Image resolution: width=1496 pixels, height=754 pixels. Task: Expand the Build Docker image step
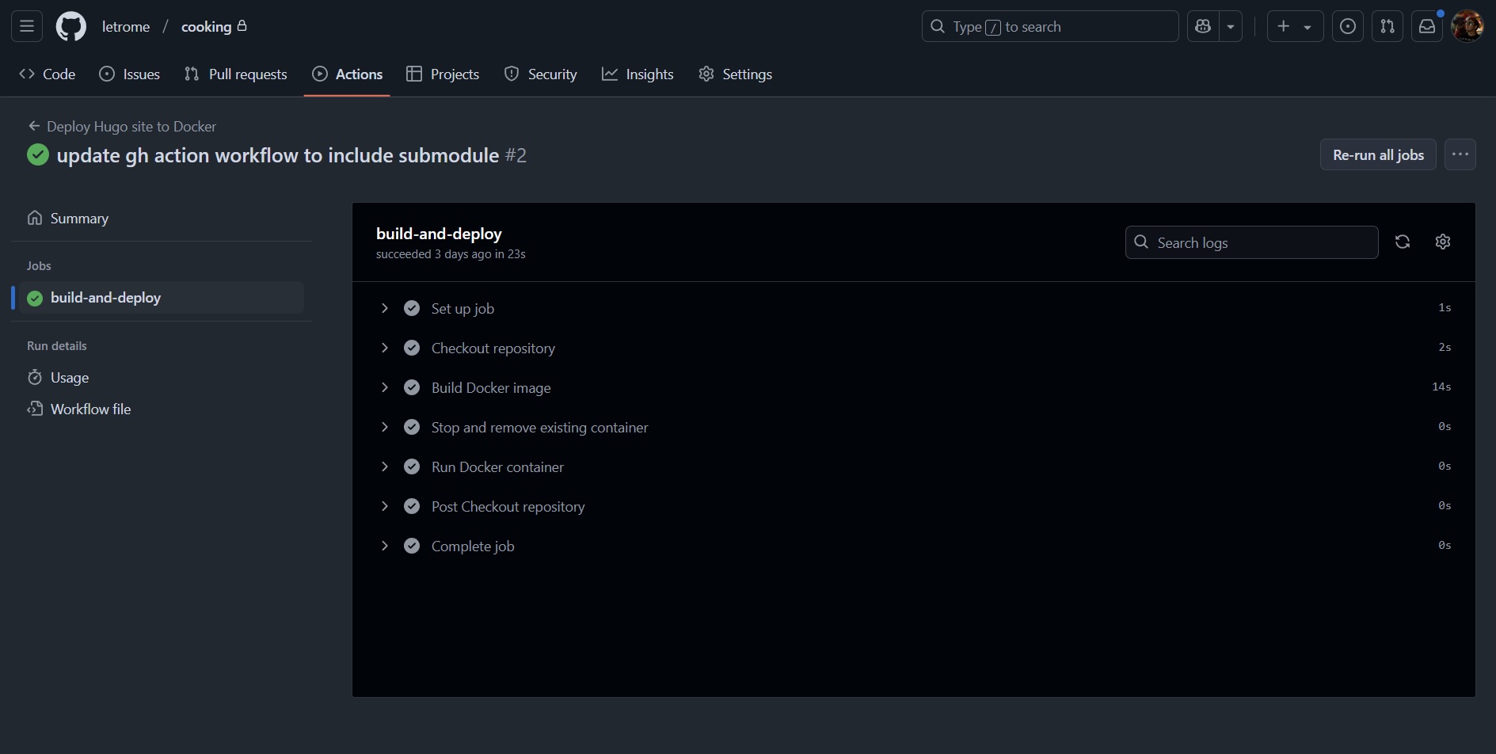coord(384,387)
